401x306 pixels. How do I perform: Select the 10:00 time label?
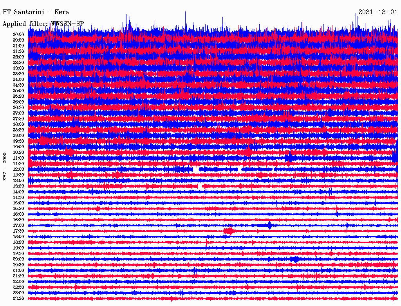click(18, 147)
